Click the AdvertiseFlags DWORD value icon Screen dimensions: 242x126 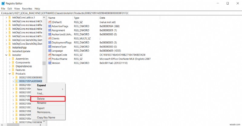(x=50, y=26)
